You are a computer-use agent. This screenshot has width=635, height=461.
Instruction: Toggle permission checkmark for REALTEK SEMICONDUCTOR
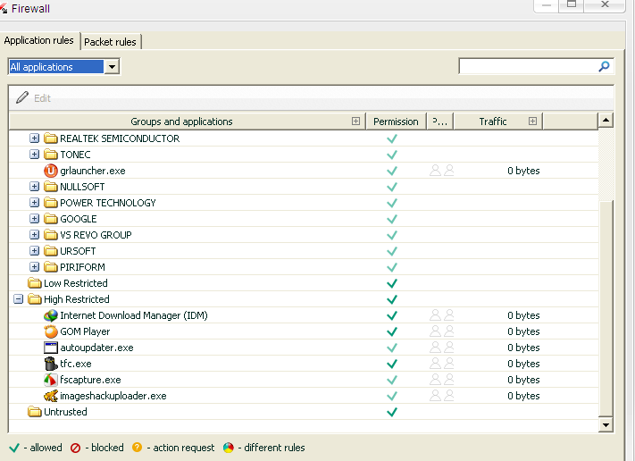pos(392,138)
